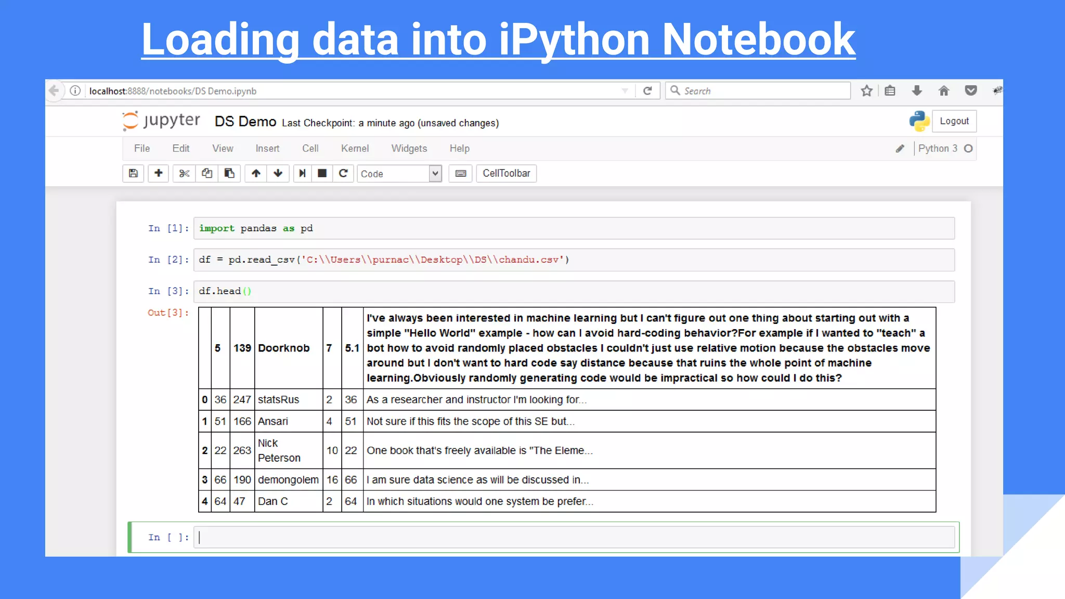The height and width of the screenshot is (599, 1065).
Task: Click the Ansari table cell
Action: (289, 422)
